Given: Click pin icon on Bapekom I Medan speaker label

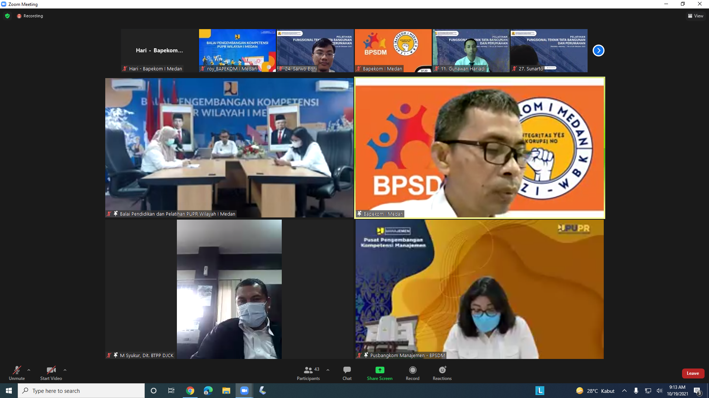Looking at the screenshot, I should point(359,213).
